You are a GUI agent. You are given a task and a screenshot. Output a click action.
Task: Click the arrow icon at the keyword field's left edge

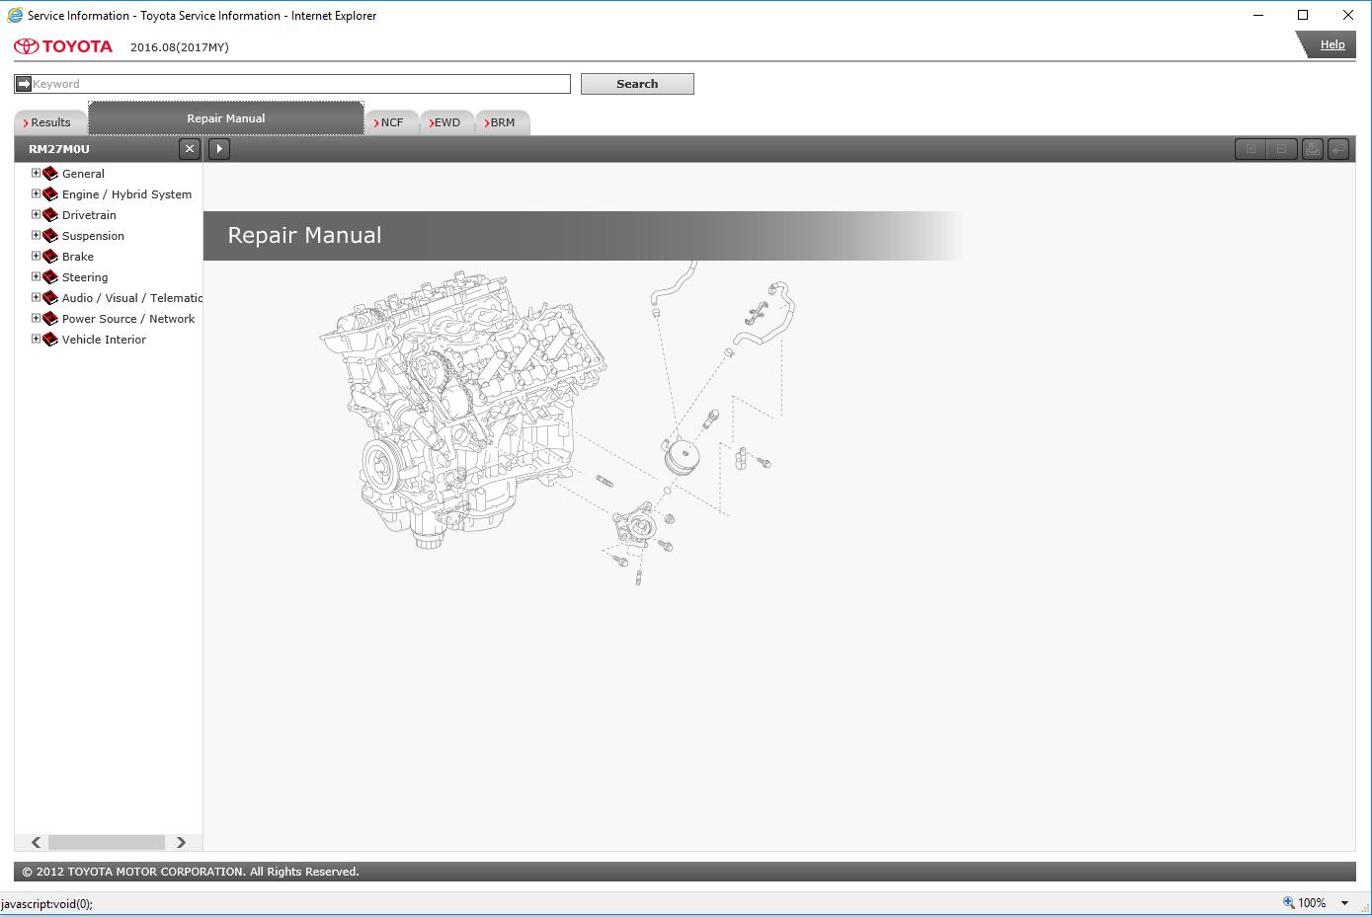(24, 84)
